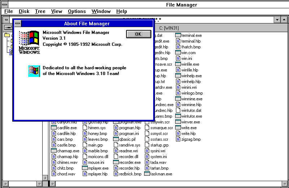
Task: Open the File menu
Action: (8, 12)
